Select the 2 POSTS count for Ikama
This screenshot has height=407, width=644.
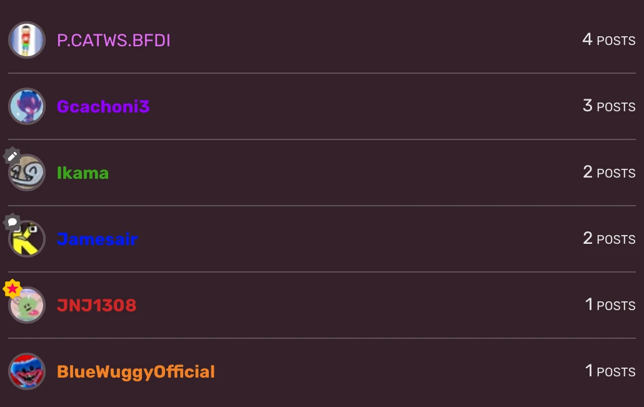608,172
